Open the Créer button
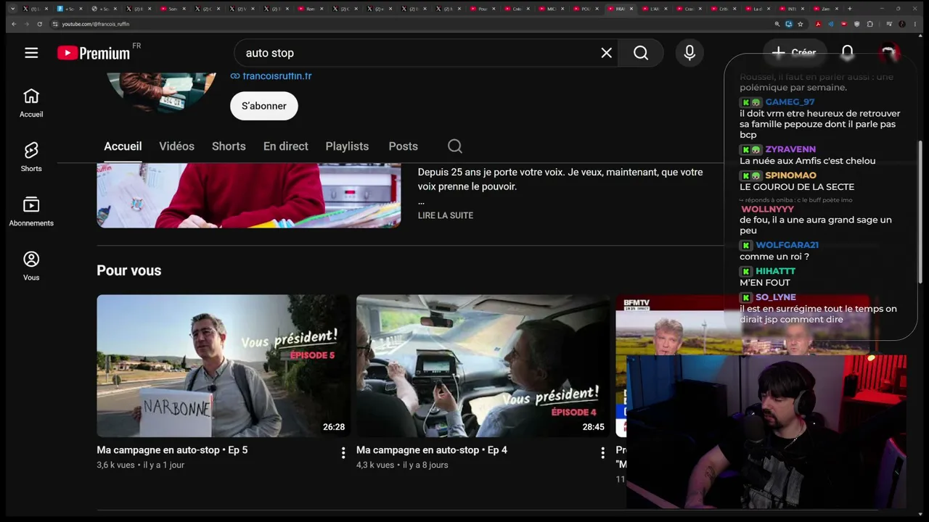The image size is (929, 522). pyautogui.click(x=793, y=53)
